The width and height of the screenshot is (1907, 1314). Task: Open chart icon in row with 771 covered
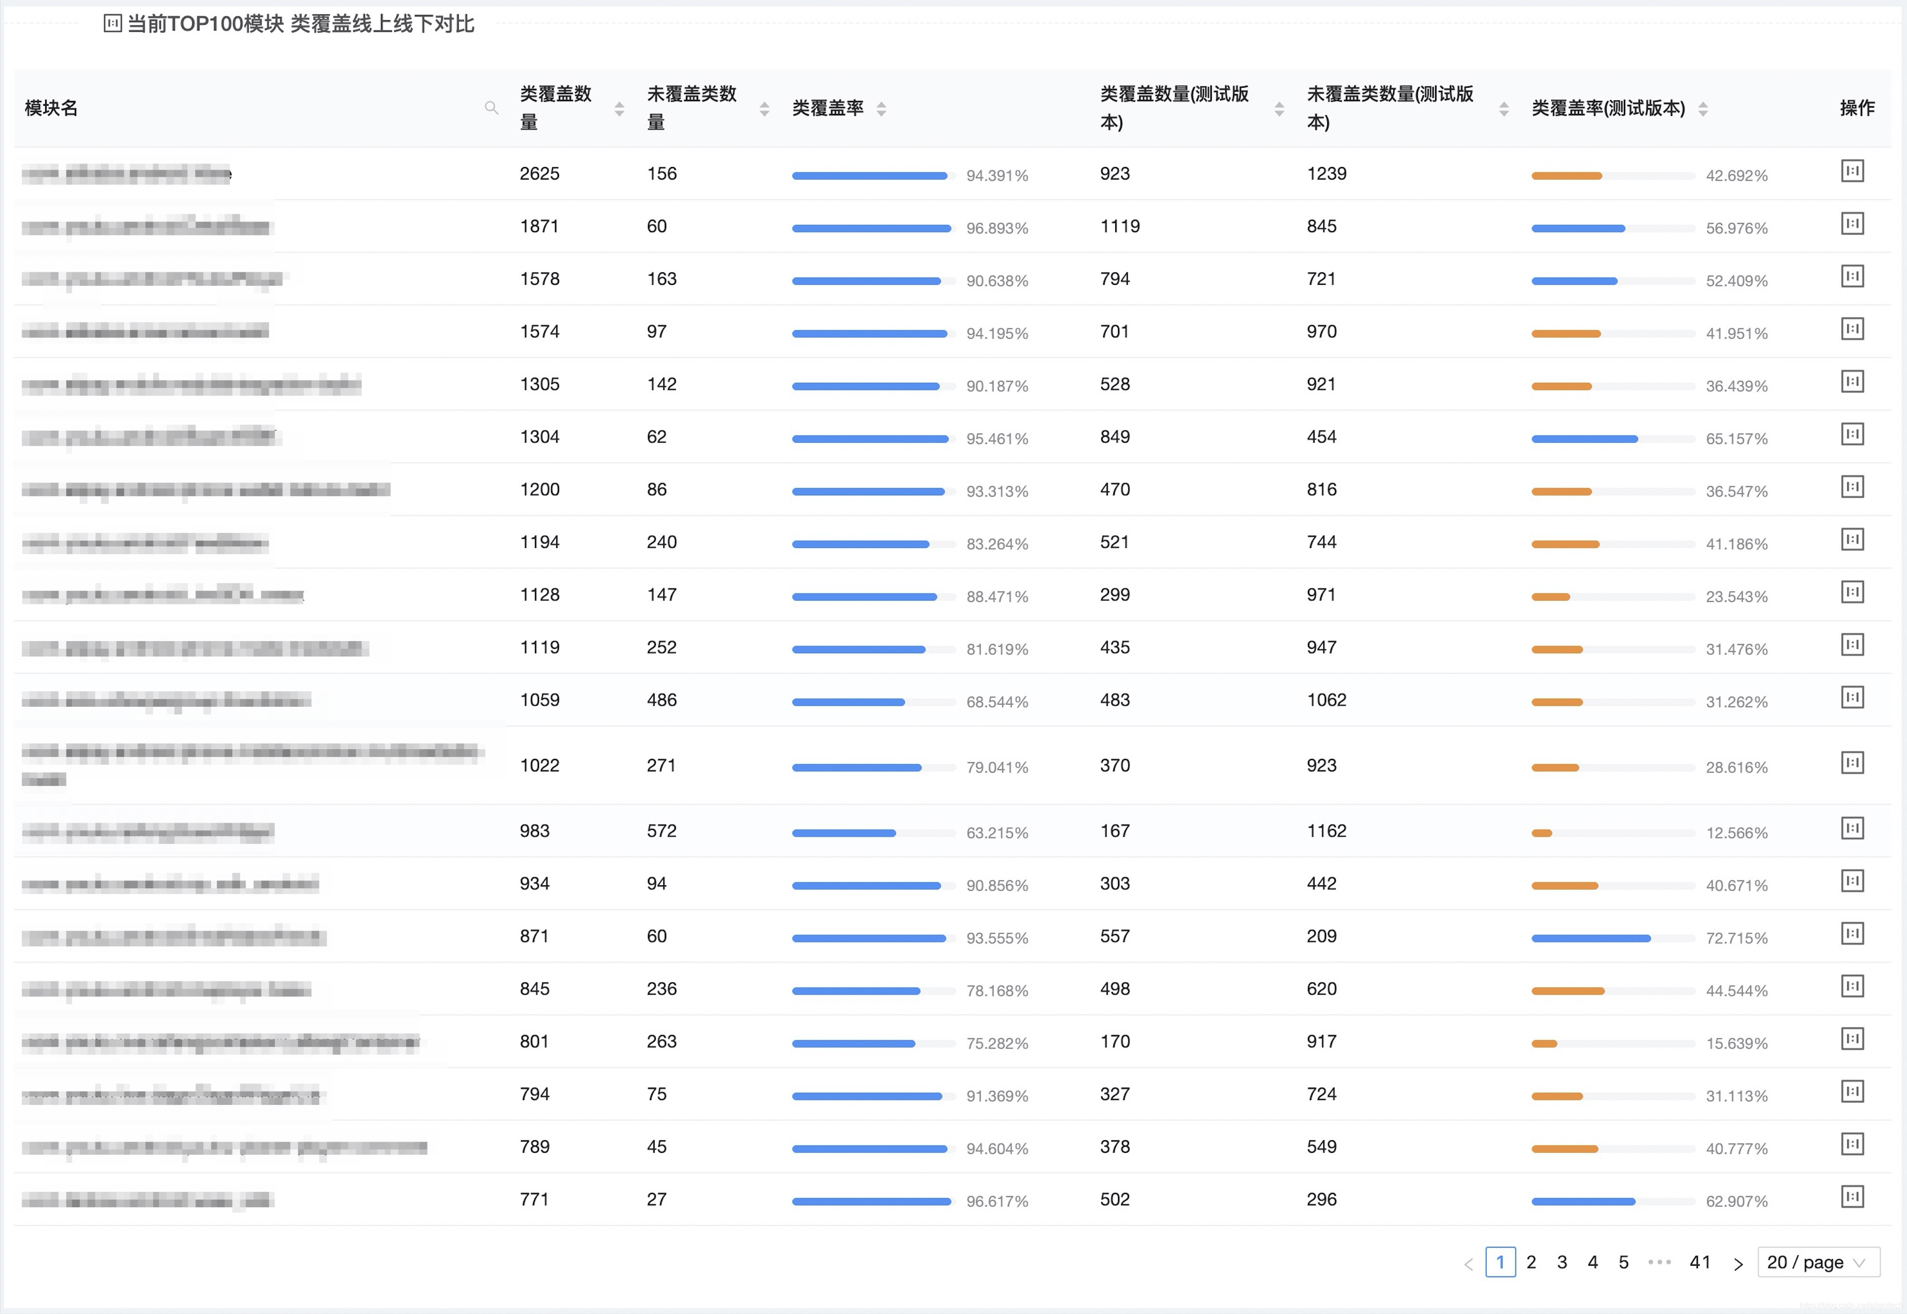click(1852, 1198)
